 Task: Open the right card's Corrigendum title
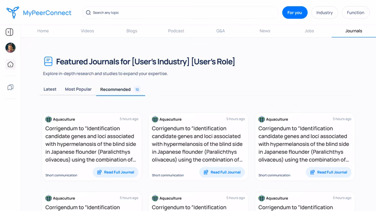(x=304, y=144)
